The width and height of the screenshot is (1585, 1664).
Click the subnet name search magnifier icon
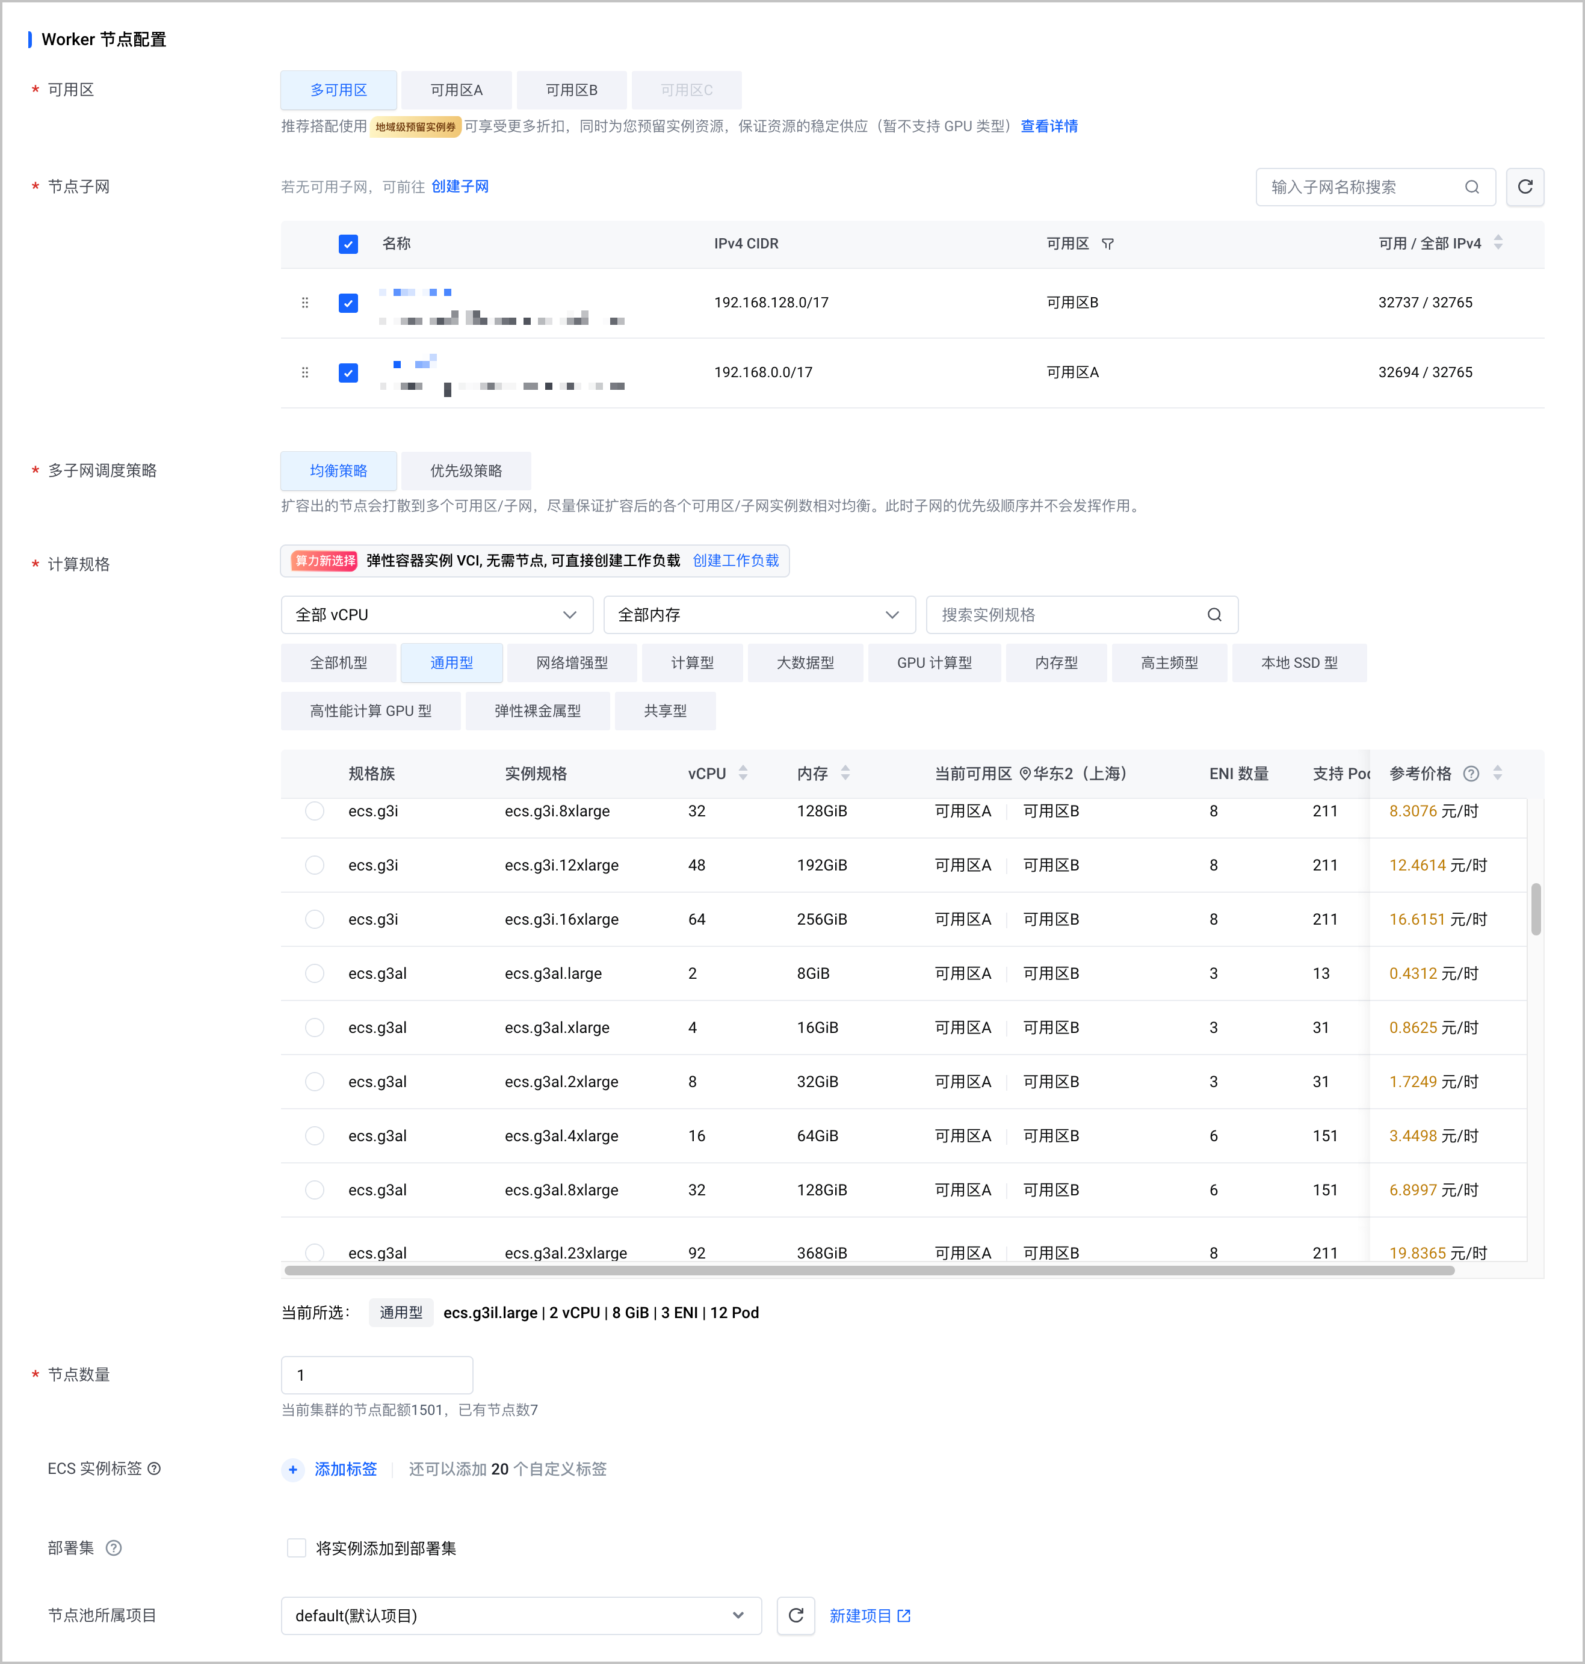pos(1471,186)
